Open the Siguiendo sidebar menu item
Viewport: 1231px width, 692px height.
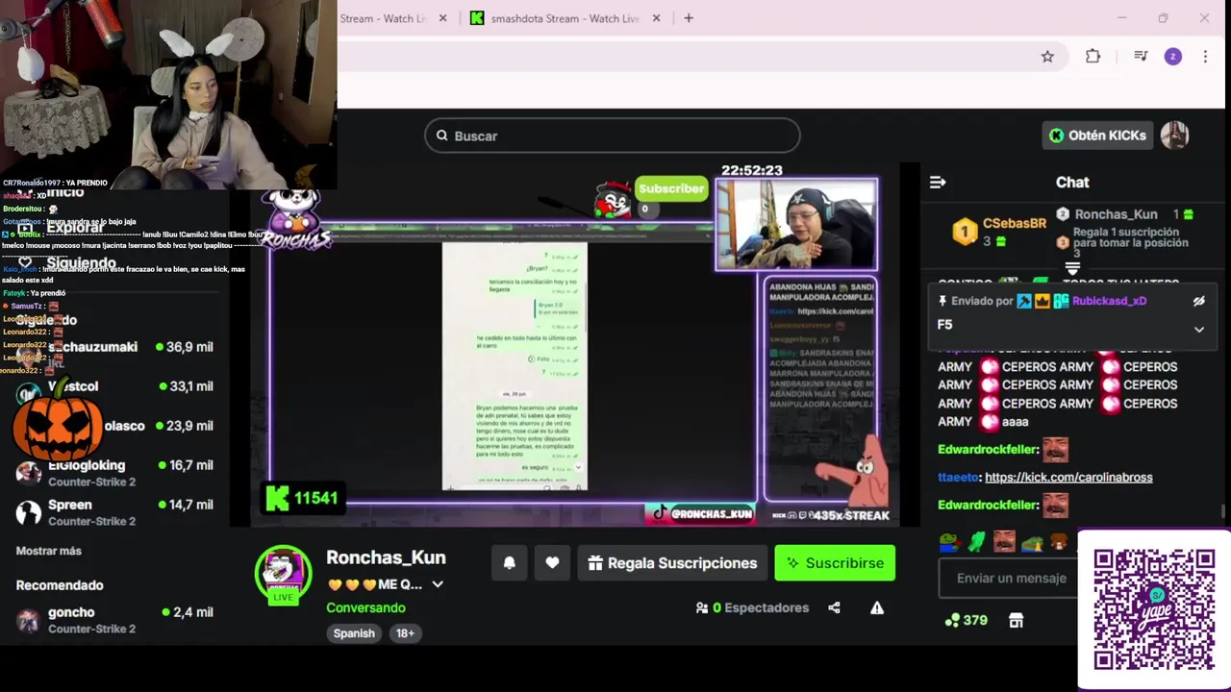coord(67,262)
